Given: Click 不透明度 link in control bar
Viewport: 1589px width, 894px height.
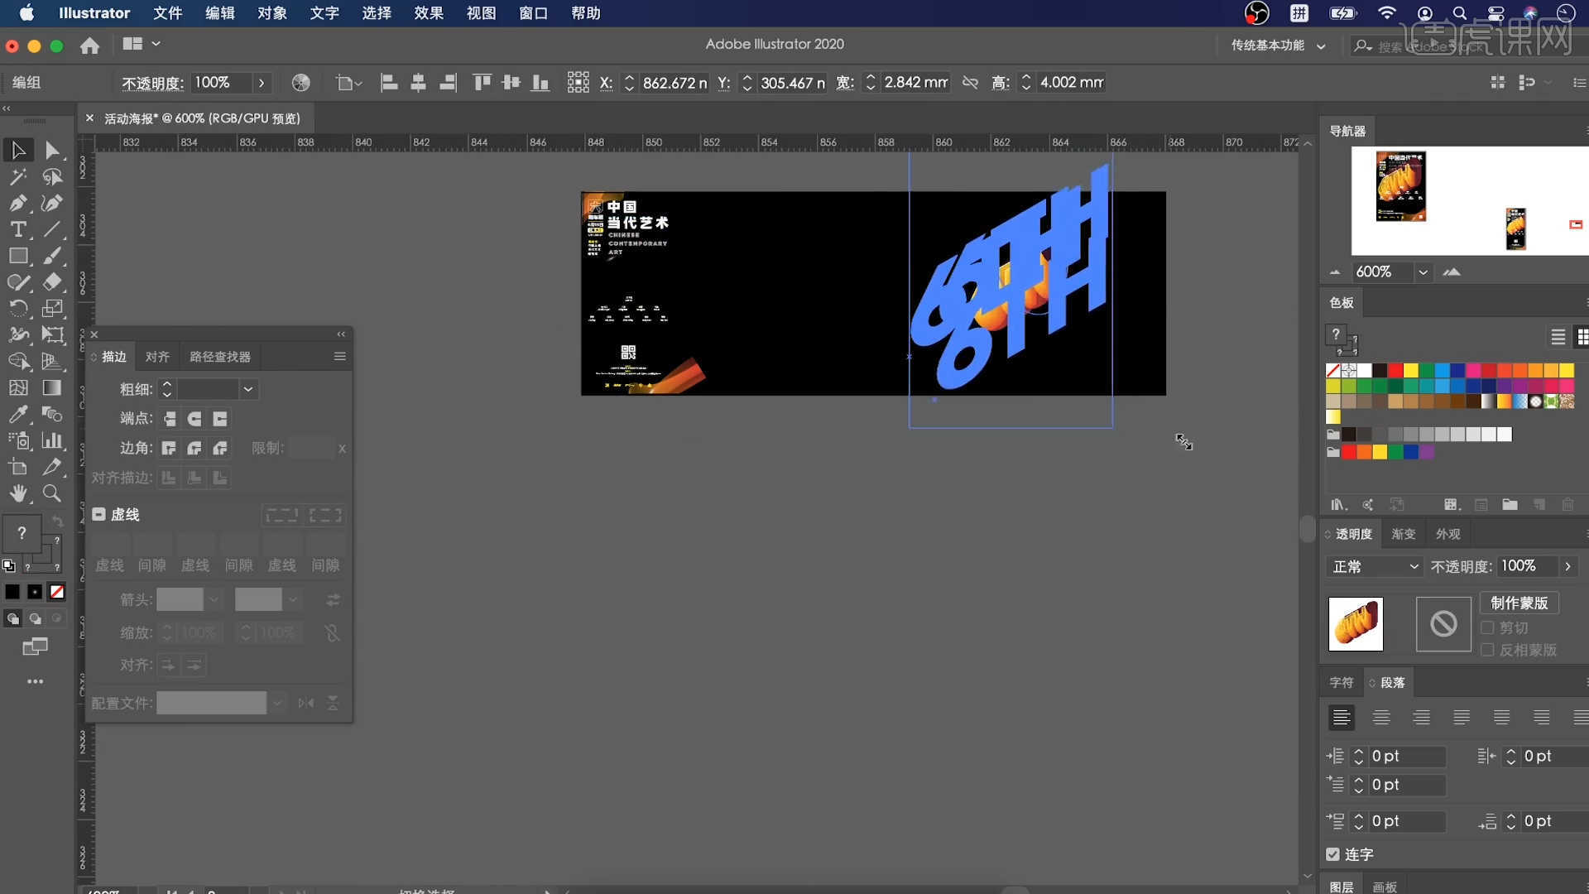Looking at the screenshot, I should coord(152,83).
